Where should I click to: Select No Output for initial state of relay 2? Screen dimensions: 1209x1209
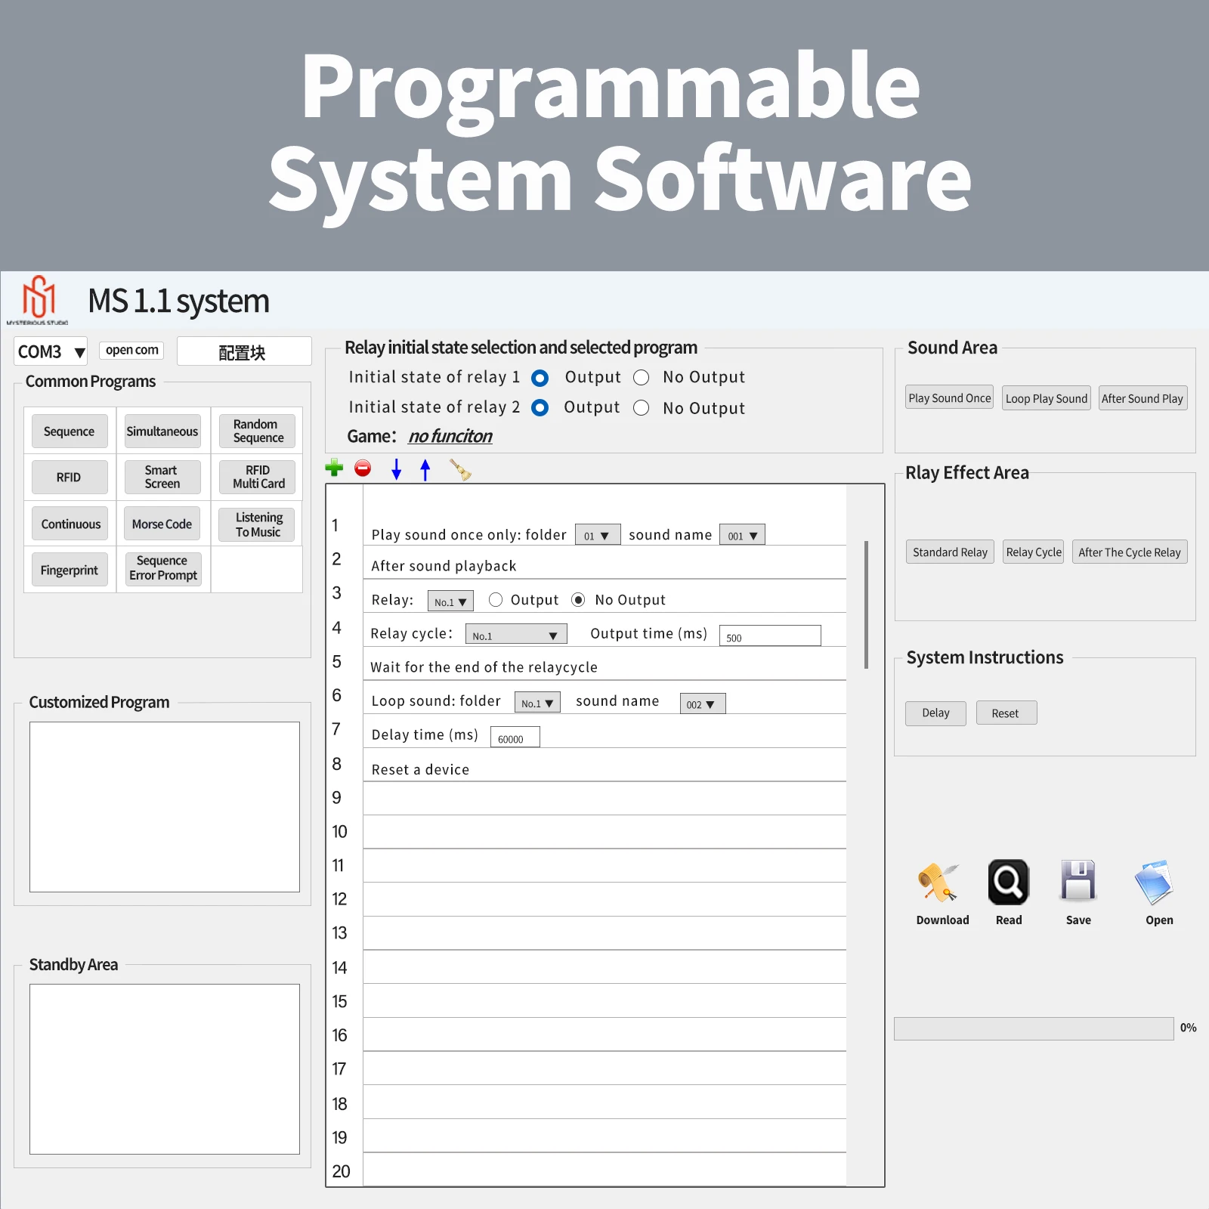[x=642, y=408]
